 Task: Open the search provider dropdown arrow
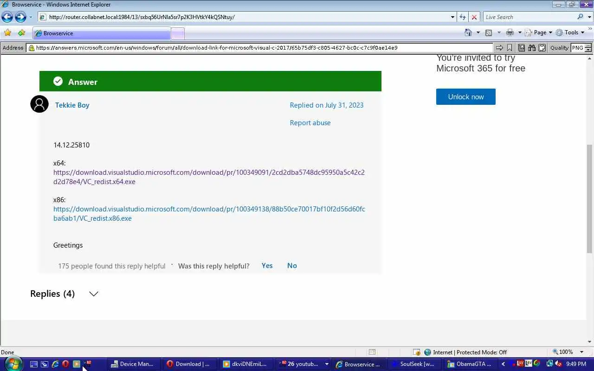(x=588, y=17)
